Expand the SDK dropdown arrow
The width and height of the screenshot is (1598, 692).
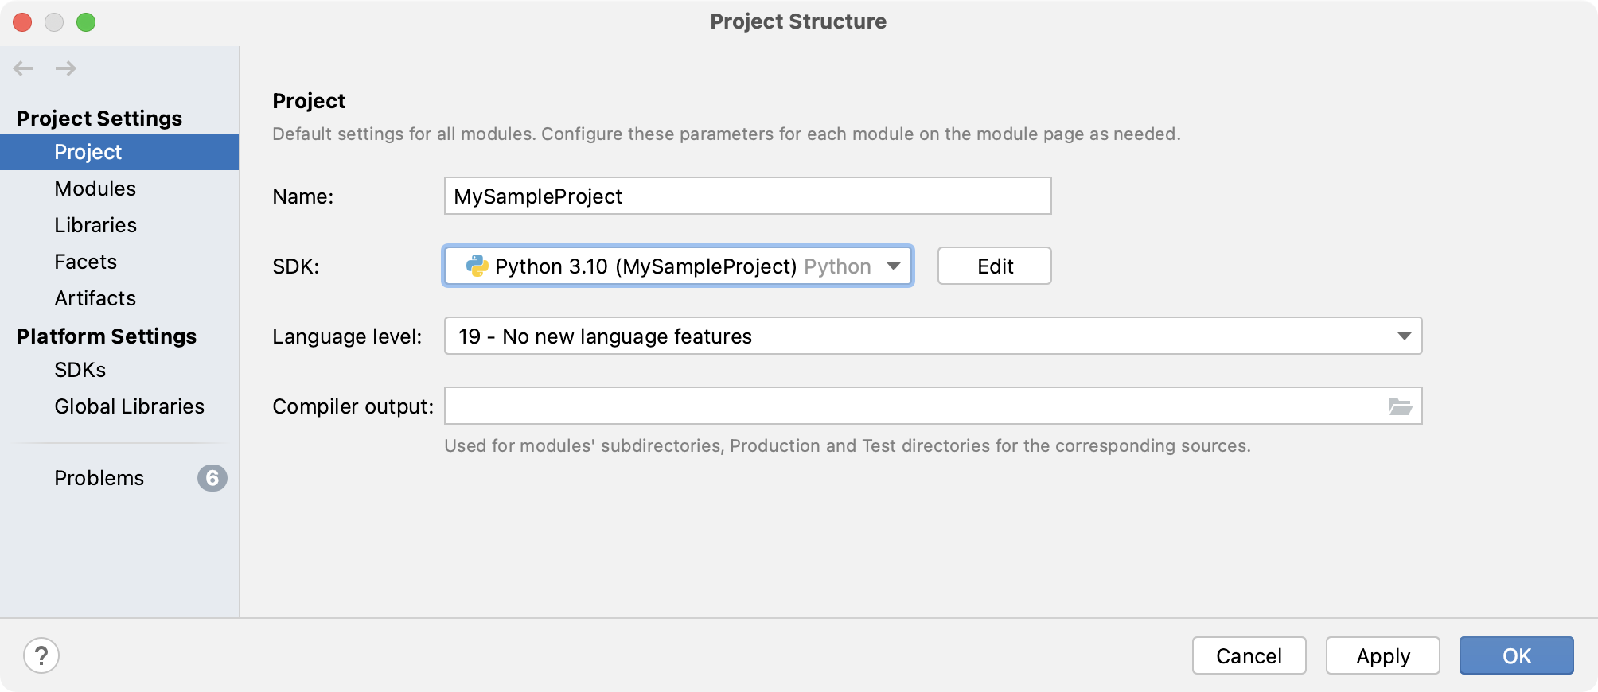coord(893,266)
